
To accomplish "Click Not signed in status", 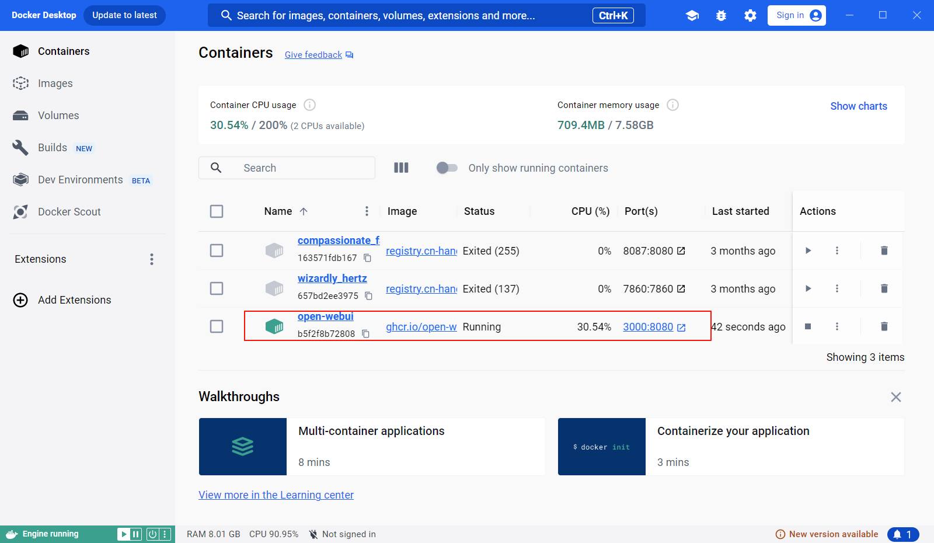I will click(x=342, y=534).
